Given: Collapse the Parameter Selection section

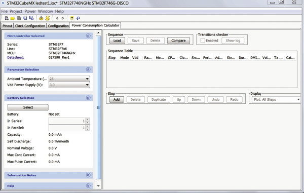Looking at the screenshot, I should 88,69.
